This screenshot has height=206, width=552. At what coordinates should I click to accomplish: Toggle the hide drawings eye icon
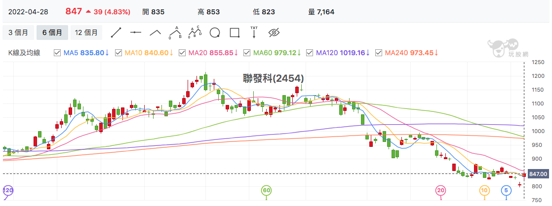pos(274,33)
